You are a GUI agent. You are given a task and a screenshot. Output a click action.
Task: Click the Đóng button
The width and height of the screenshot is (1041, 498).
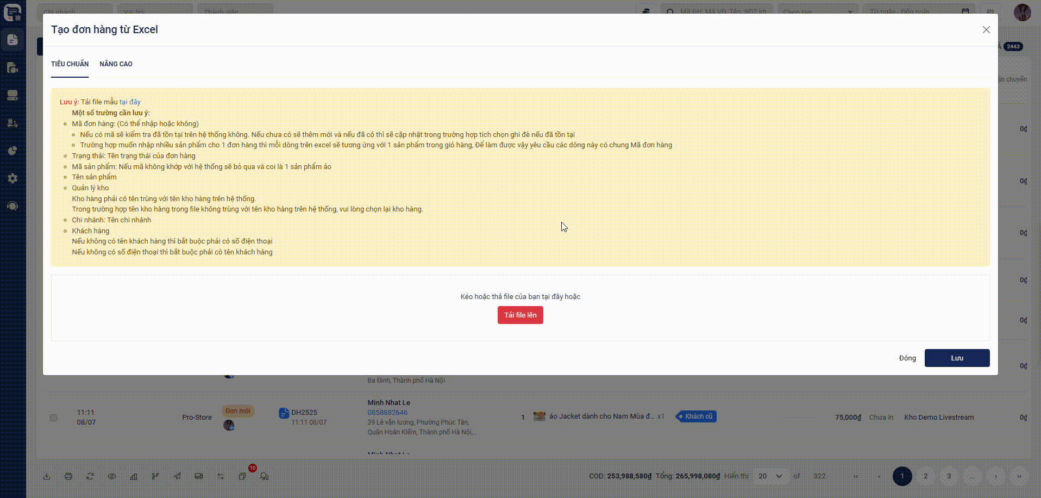click(907, 358)
